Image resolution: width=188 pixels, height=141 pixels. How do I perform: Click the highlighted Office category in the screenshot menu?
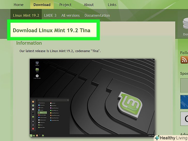42,113
